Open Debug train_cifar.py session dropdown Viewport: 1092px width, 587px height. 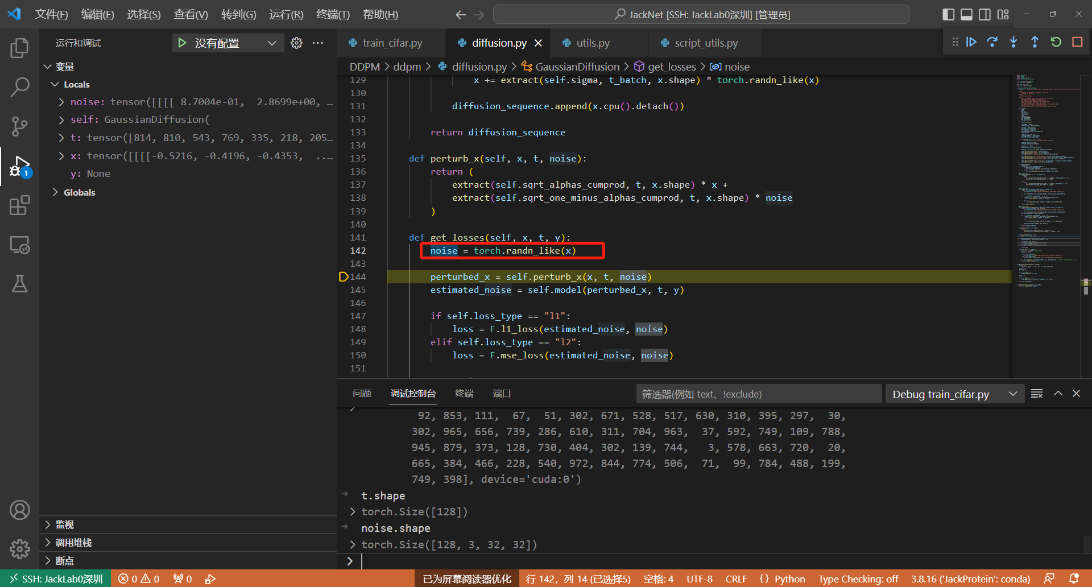click(955, 394)
